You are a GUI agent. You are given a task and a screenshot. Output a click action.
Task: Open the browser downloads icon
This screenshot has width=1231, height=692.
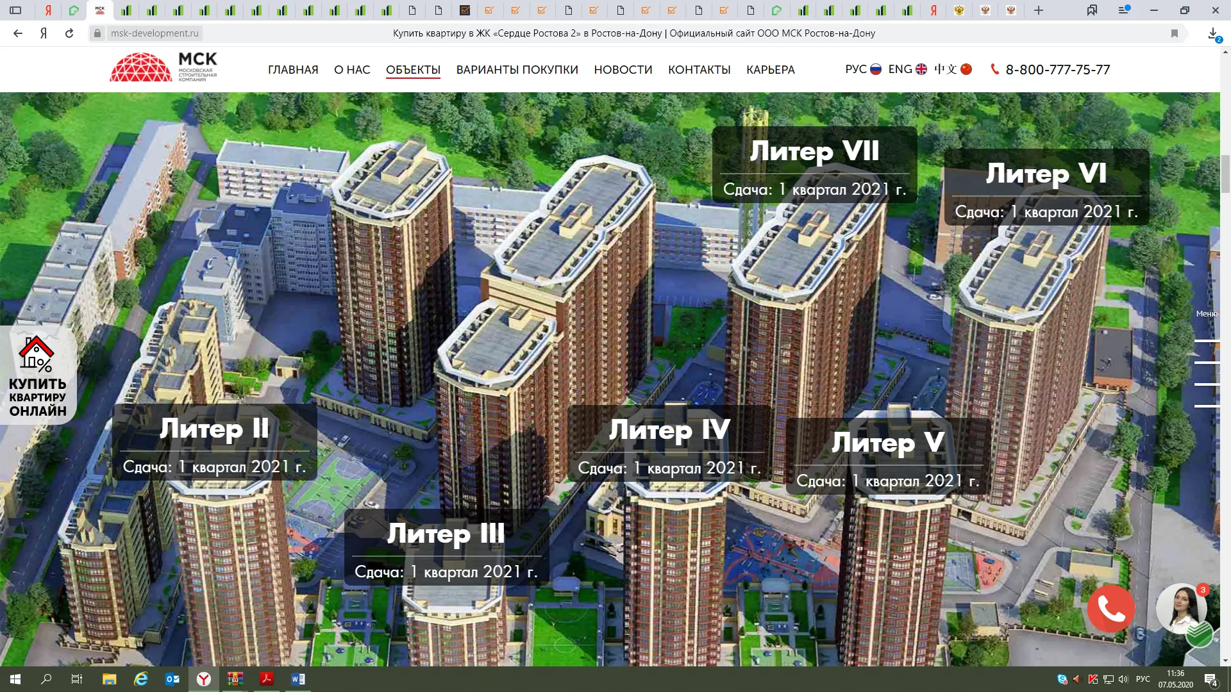[1212, 33]
